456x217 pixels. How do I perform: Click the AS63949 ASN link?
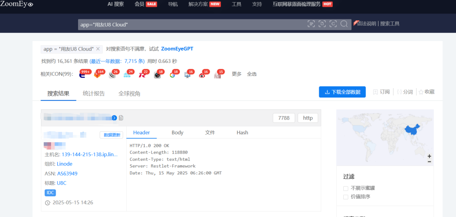pyautogui.click(x=67, y=174)
